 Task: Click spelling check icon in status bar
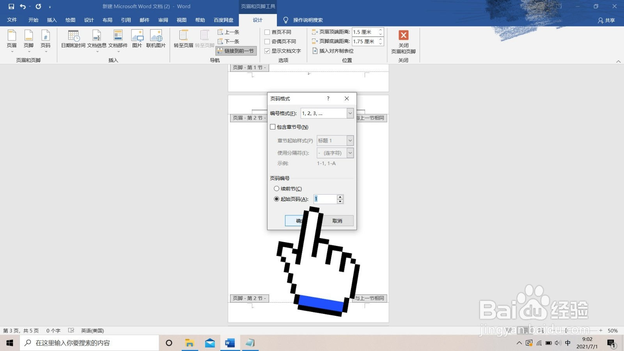click(71, 330)
